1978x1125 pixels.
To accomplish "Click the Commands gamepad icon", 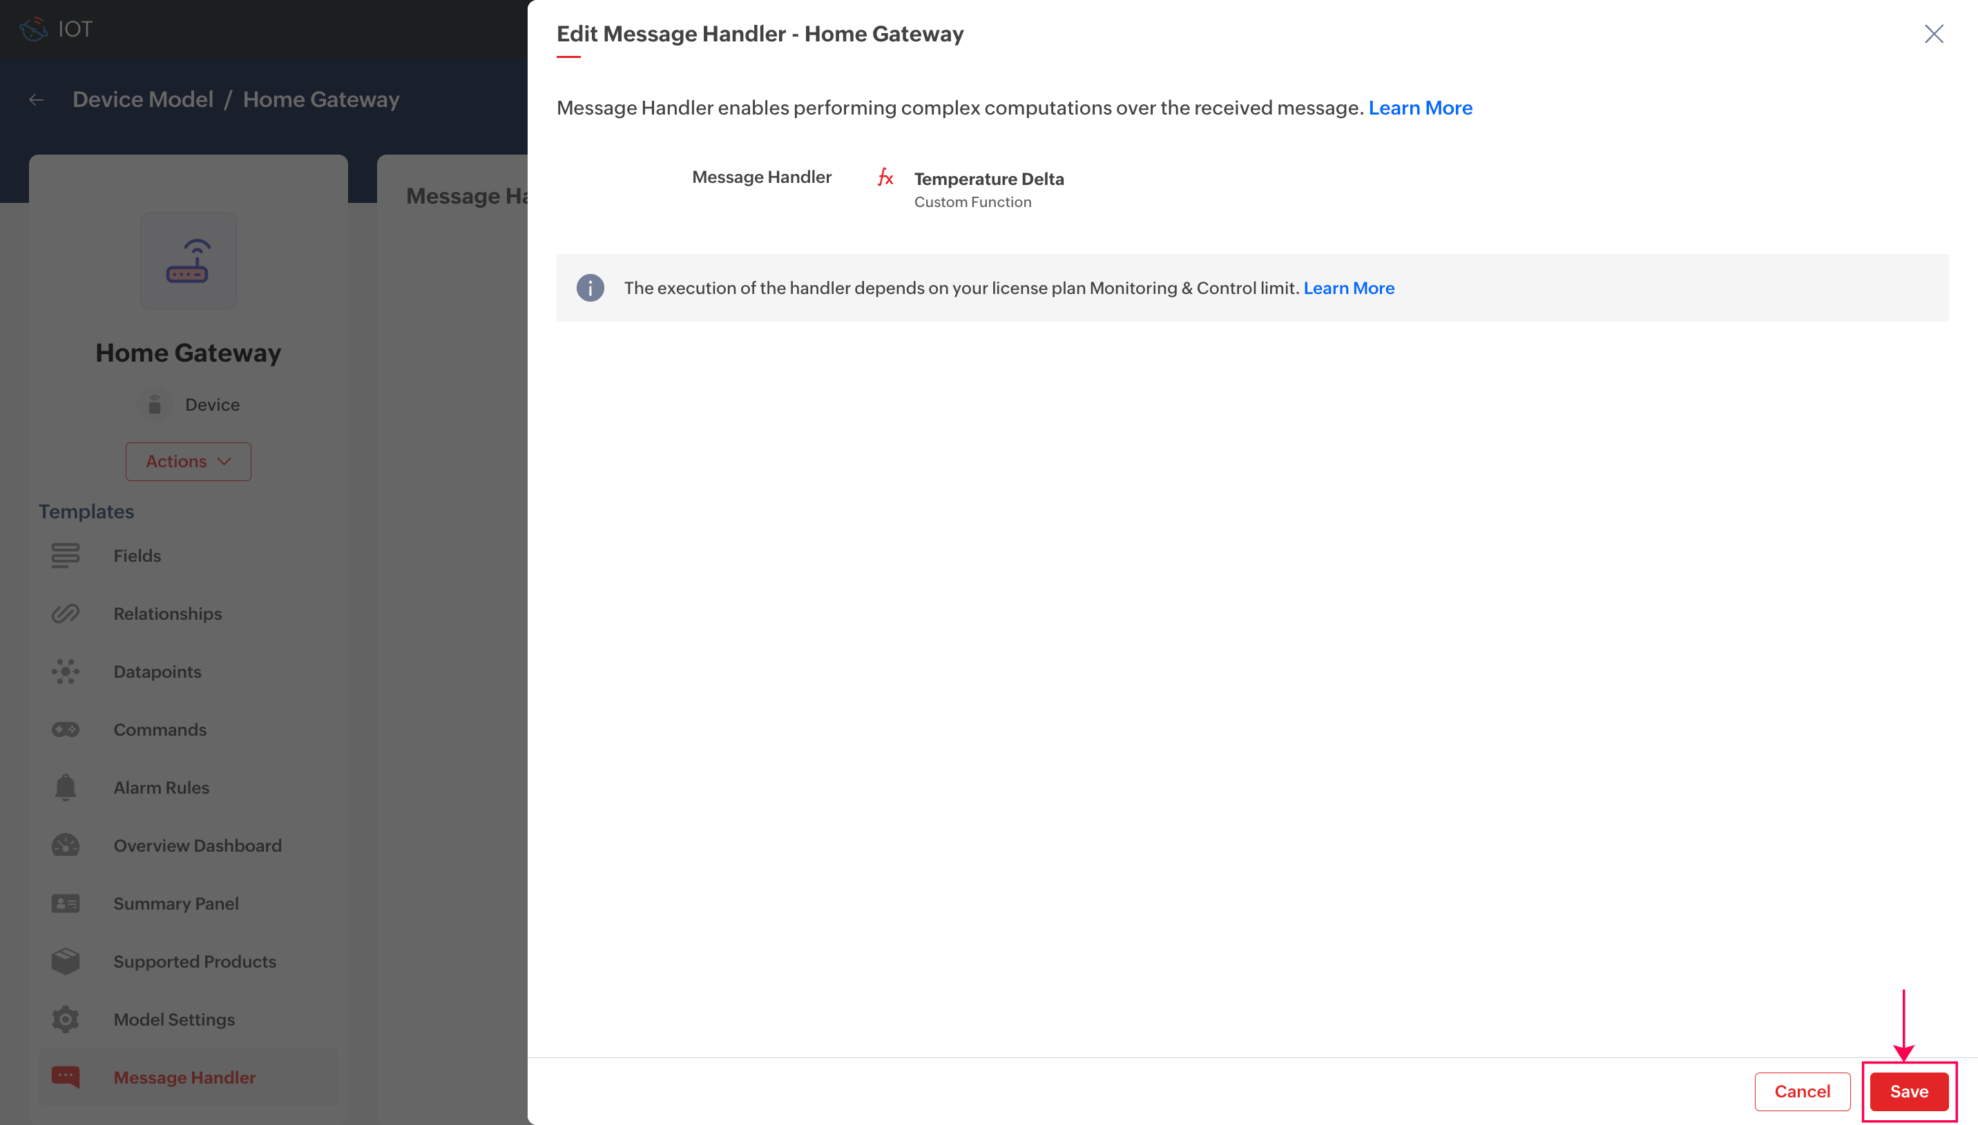I will [65, 729].
